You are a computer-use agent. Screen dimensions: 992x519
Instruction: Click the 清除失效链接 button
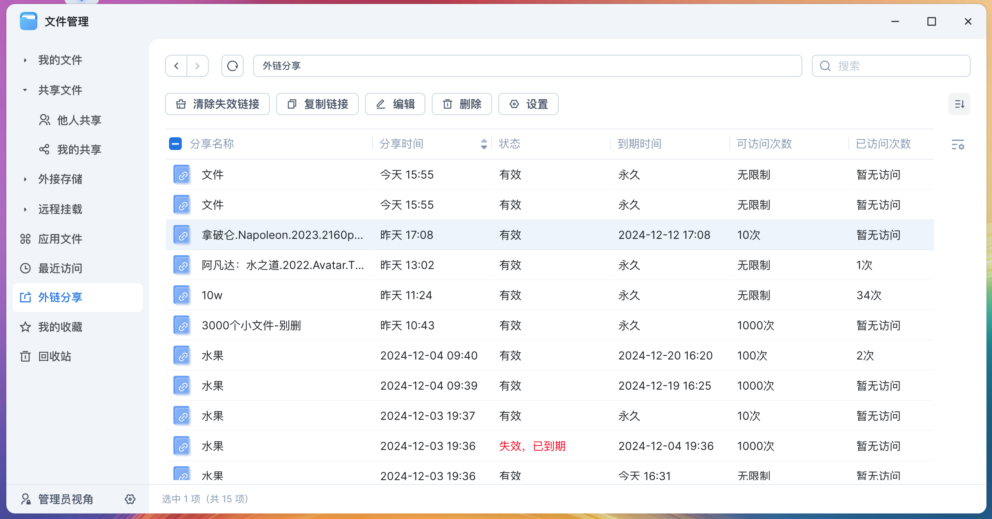pyautogui.click(x=217, y=104)
